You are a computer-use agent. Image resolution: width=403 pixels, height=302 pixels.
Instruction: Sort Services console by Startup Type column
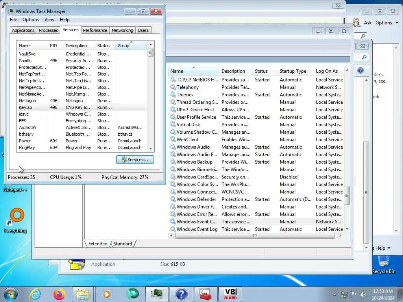pyautogui.click(x=295, y=71)
